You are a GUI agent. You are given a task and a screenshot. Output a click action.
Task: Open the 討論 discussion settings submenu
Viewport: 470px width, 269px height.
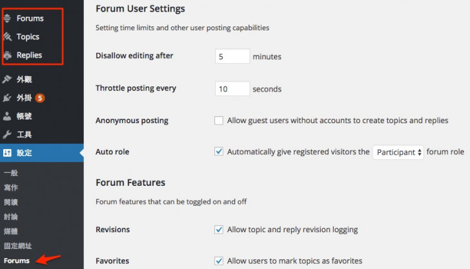(11, 217)
